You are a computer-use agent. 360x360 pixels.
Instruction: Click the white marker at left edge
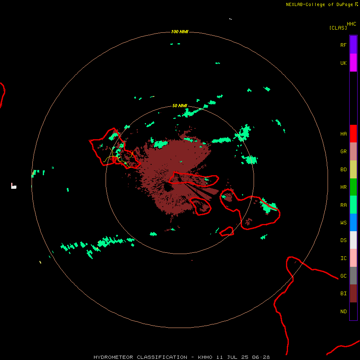(14, 186)
